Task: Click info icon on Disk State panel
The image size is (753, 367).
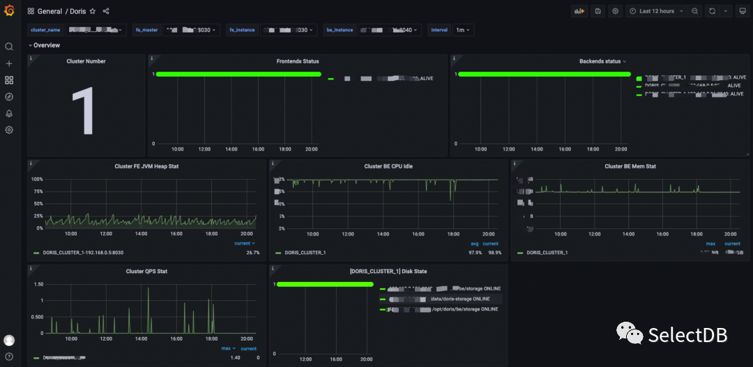Action: pyautogui.click(x=273, y=268)
